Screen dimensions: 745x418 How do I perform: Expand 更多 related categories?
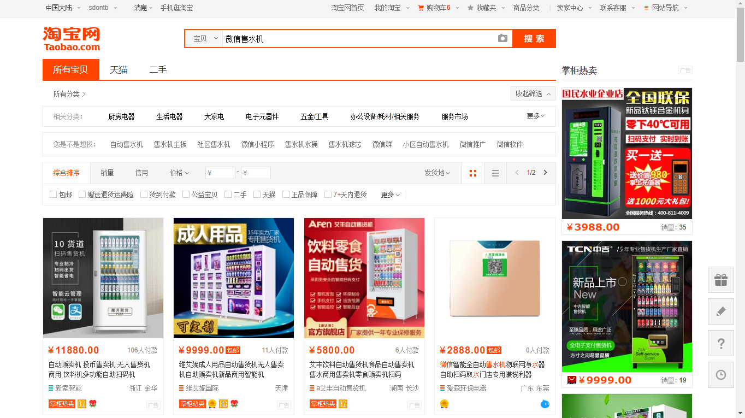pos(536,116)
